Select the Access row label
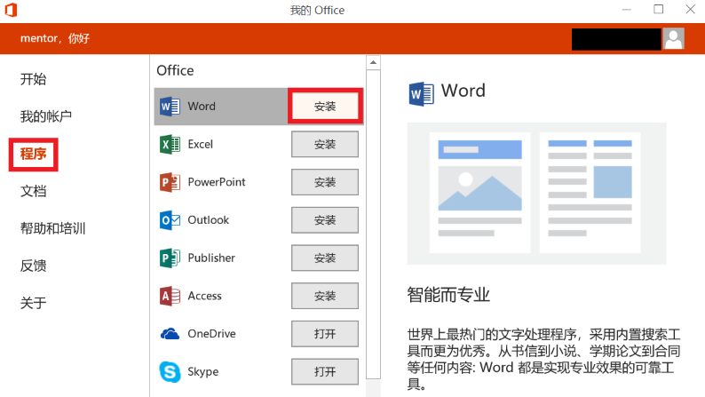The image size is (705, 397). (x=204, y=296)
